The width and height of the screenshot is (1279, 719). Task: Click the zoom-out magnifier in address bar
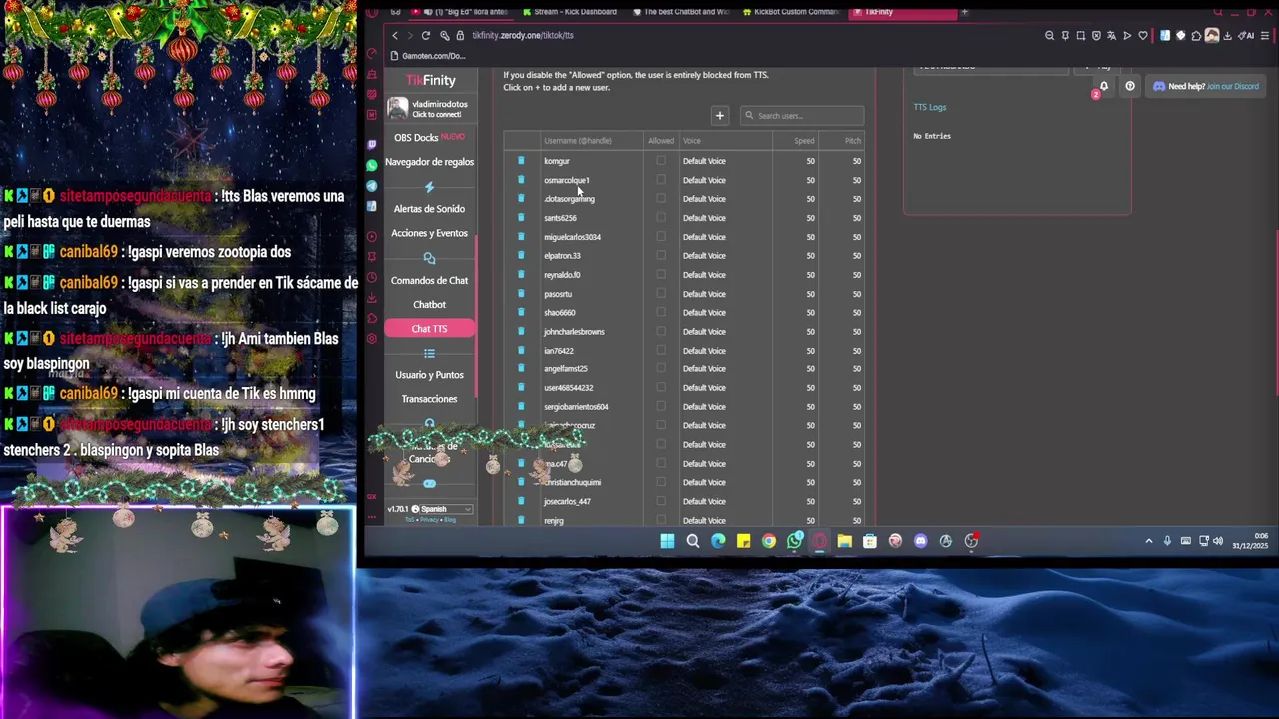[1049, 36]
